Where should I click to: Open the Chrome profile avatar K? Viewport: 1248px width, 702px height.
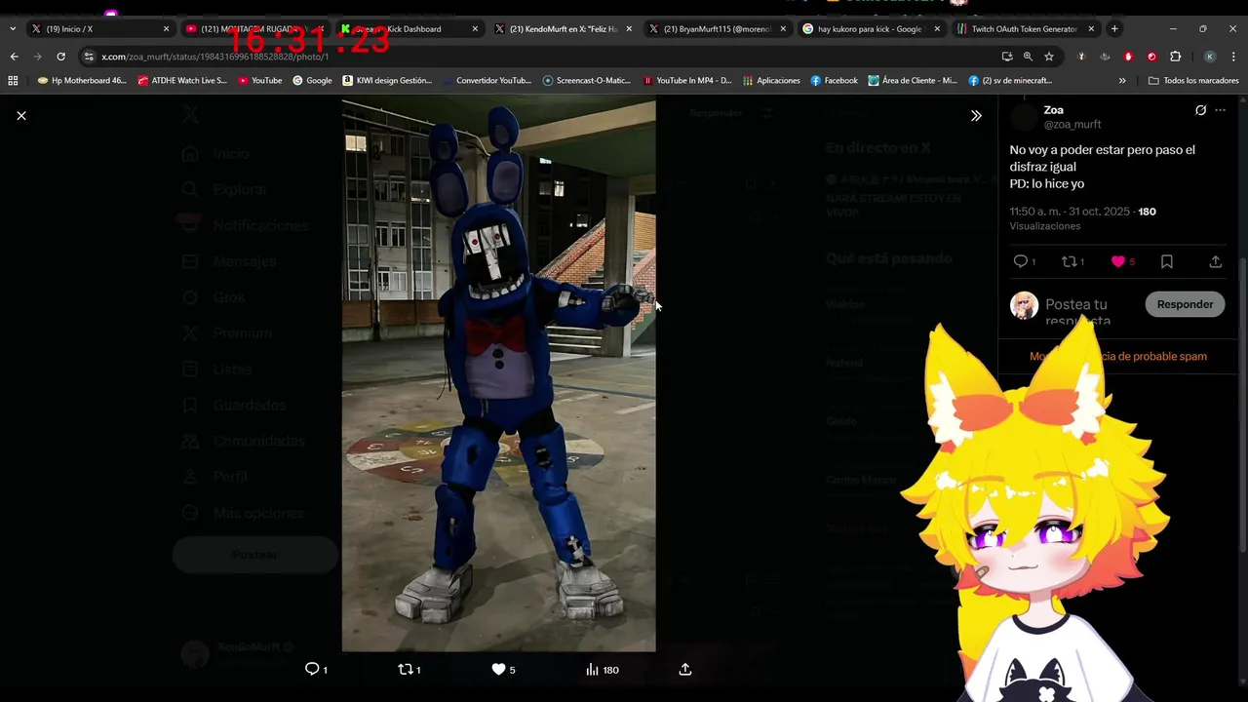1210,57
